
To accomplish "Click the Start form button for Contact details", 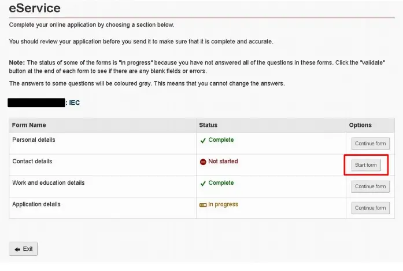I will [x=366, y=165].
